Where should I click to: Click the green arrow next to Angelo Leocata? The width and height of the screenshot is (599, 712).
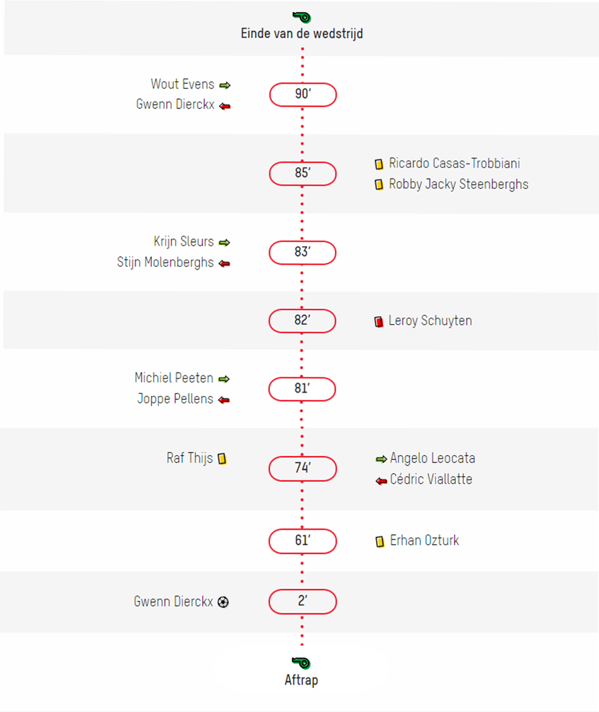click(x=381, y=460)
